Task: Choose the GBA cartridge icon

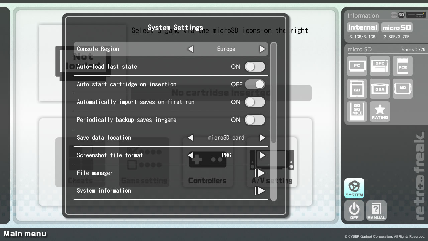Action: click(x=380, y=89)
